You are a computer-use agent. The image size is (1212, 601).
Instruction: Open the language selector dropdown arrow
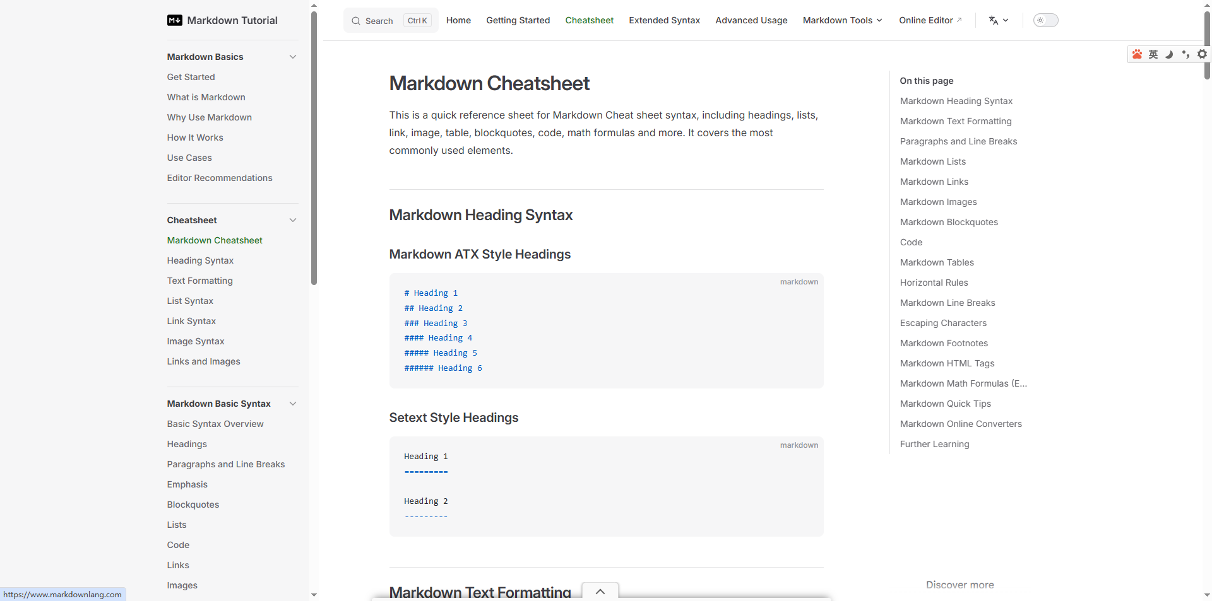click(1006, 20)
